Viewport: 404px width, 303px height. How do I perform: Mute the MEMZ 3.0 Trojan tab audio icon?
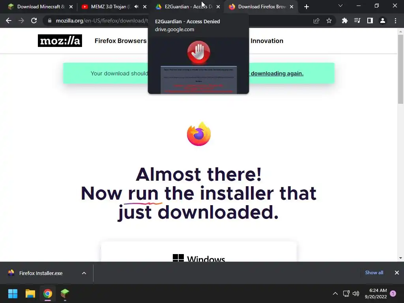pyautogui.click(x=136, y=7)
